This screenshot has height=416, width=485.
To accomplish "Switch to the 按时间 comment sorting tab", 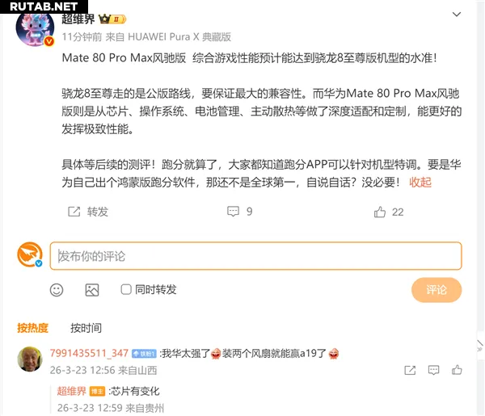I will click(86, 328).
